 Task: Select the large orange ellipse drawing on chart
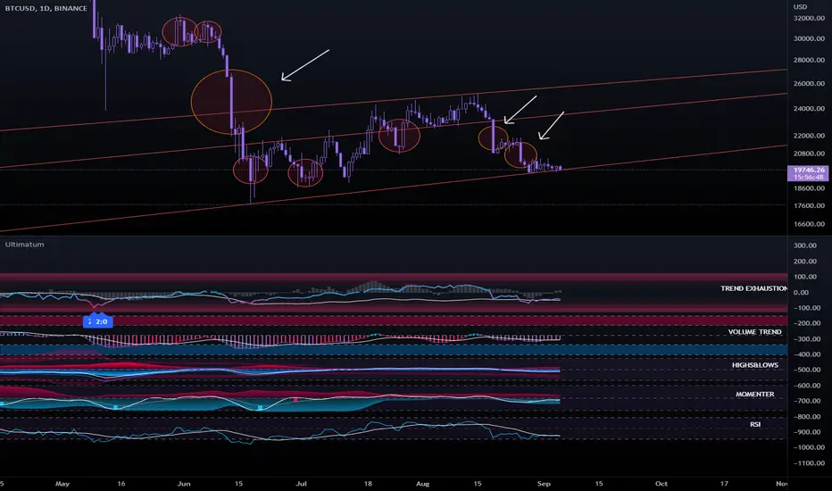(231, 102)
